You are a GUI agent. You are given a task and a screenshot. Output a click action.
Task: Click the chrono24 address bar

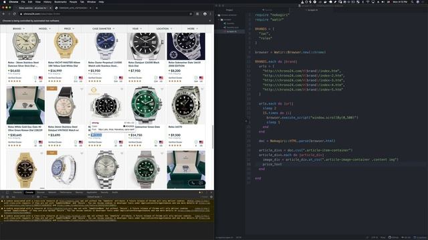105,13
